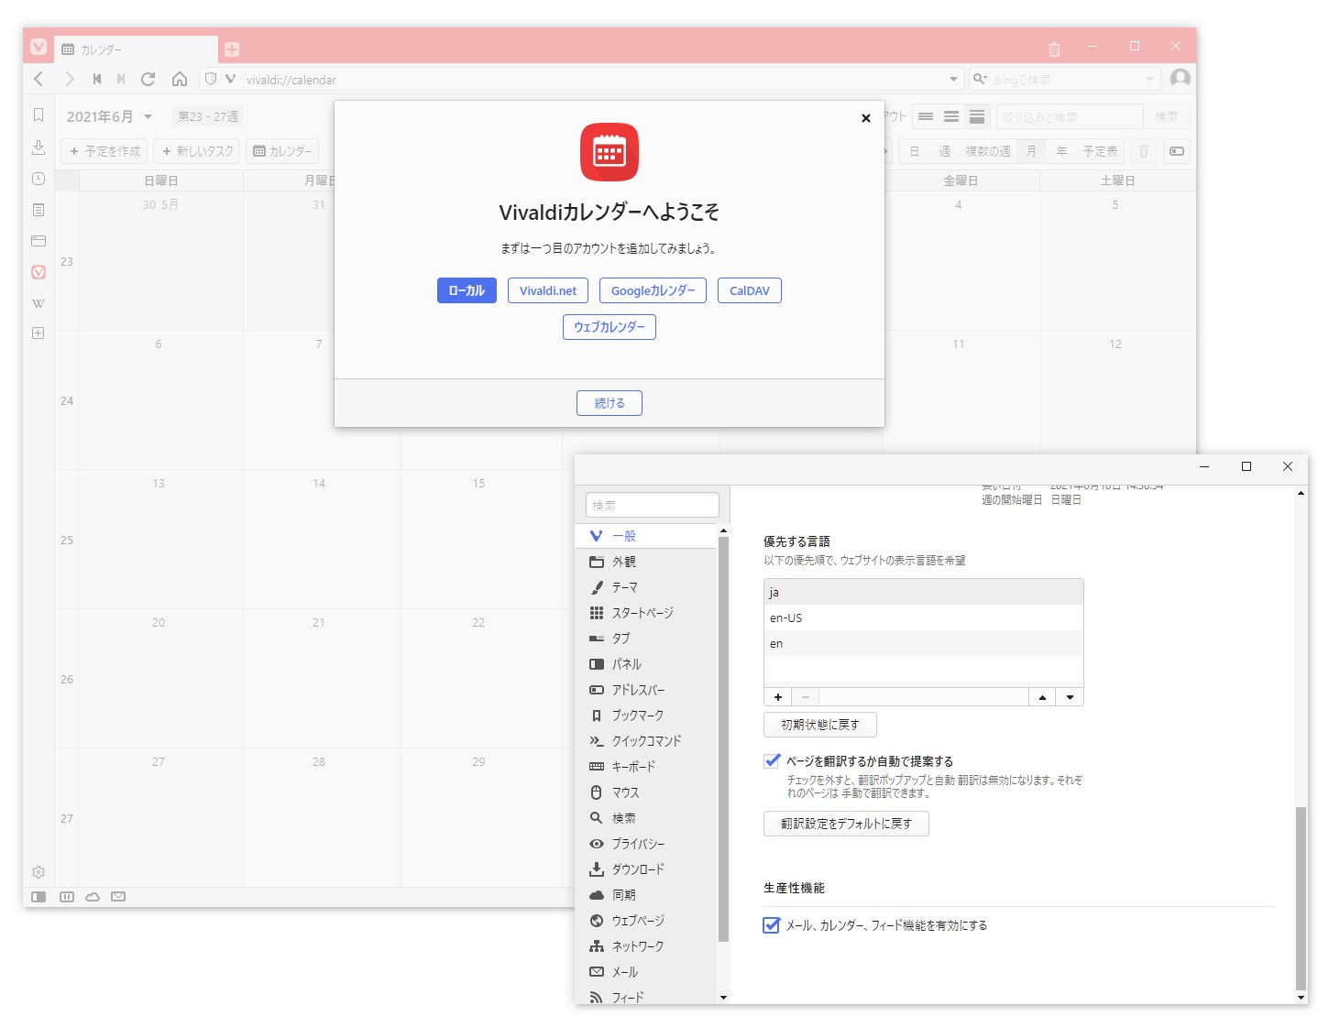Open the address bar history dropdown

[x=953, y=80]
